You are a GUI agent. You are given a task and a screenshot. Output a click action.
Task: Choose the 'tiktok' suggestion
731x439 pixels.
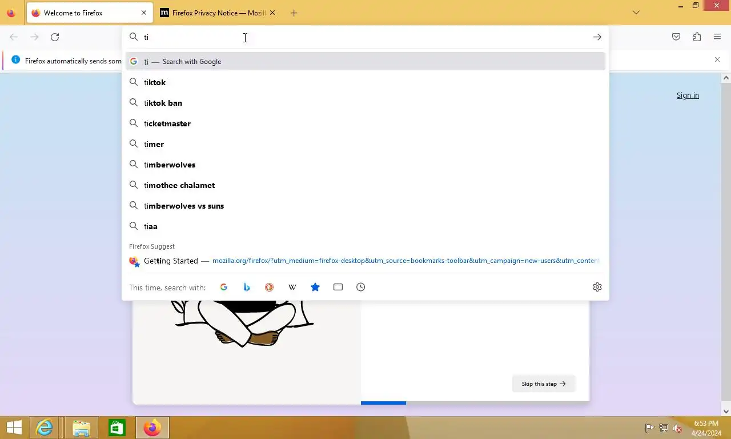365,82
